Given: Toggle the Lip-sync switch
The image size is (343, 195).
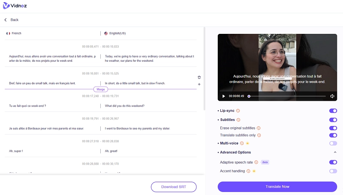Looking at the screenshot, I should [333, 111].
